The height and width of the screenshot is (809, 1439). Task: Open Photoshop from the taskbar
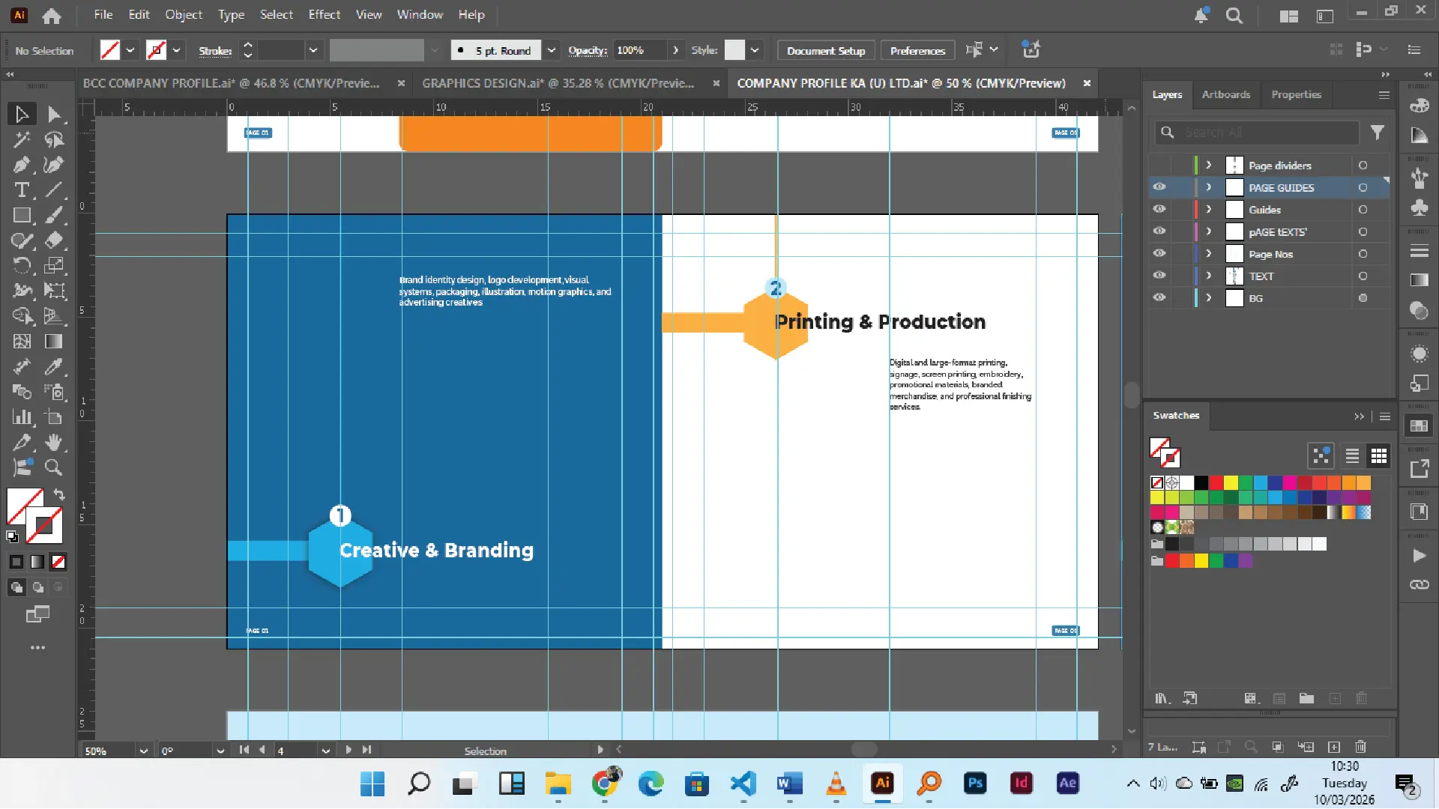[x=975, y=784]
